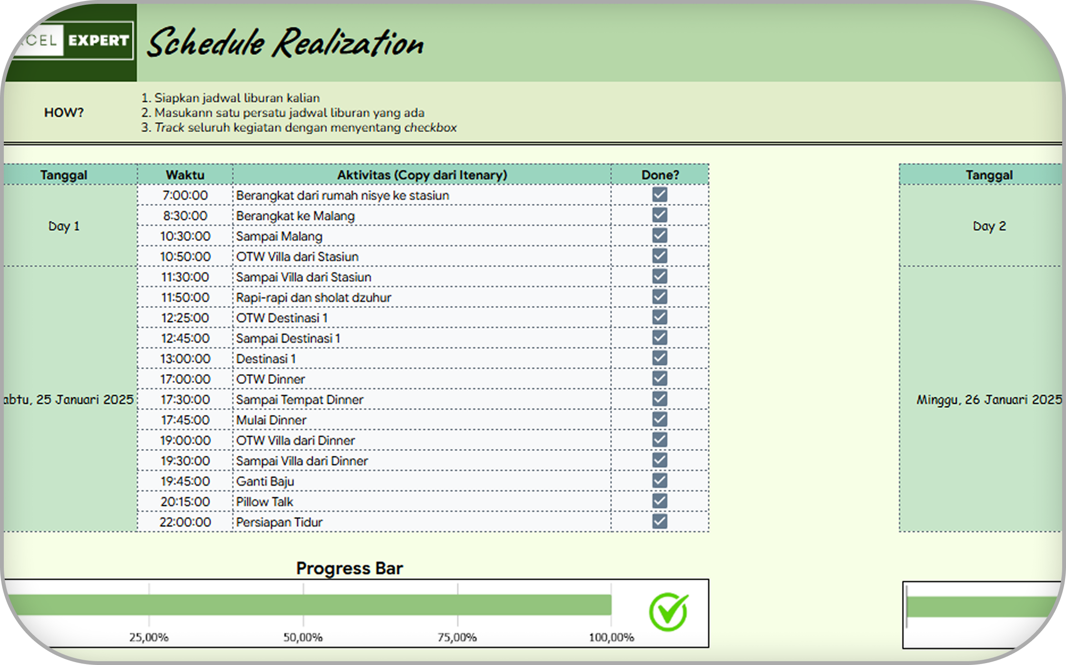Click the green checkmark completion icon
The image size is (1066, 665).
[668, 612]
